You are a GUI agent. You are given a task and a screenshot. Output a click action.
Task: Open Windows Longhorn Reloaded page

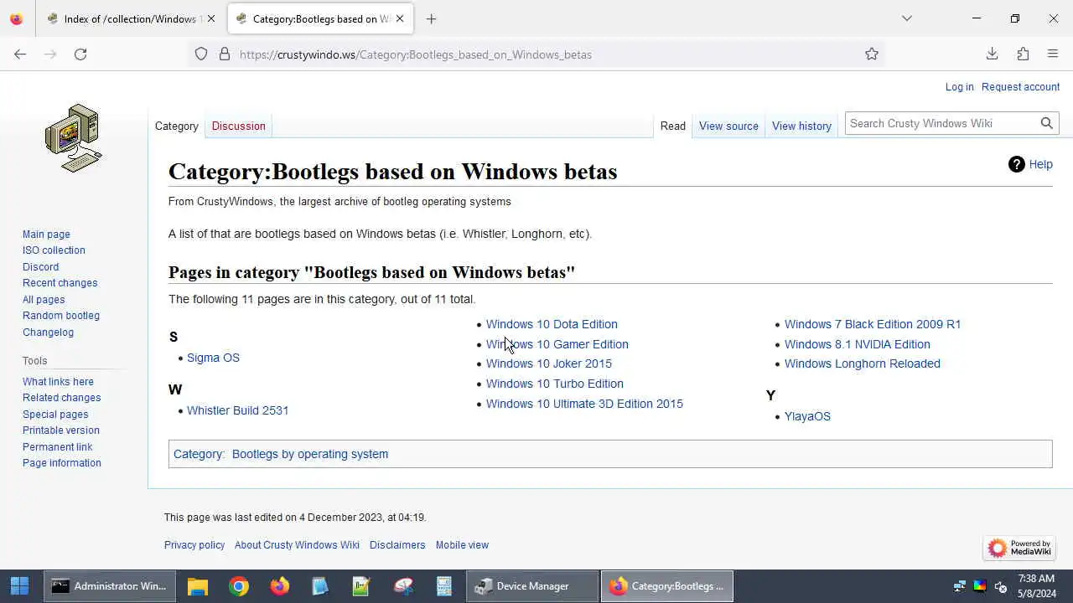click(862, 363)
